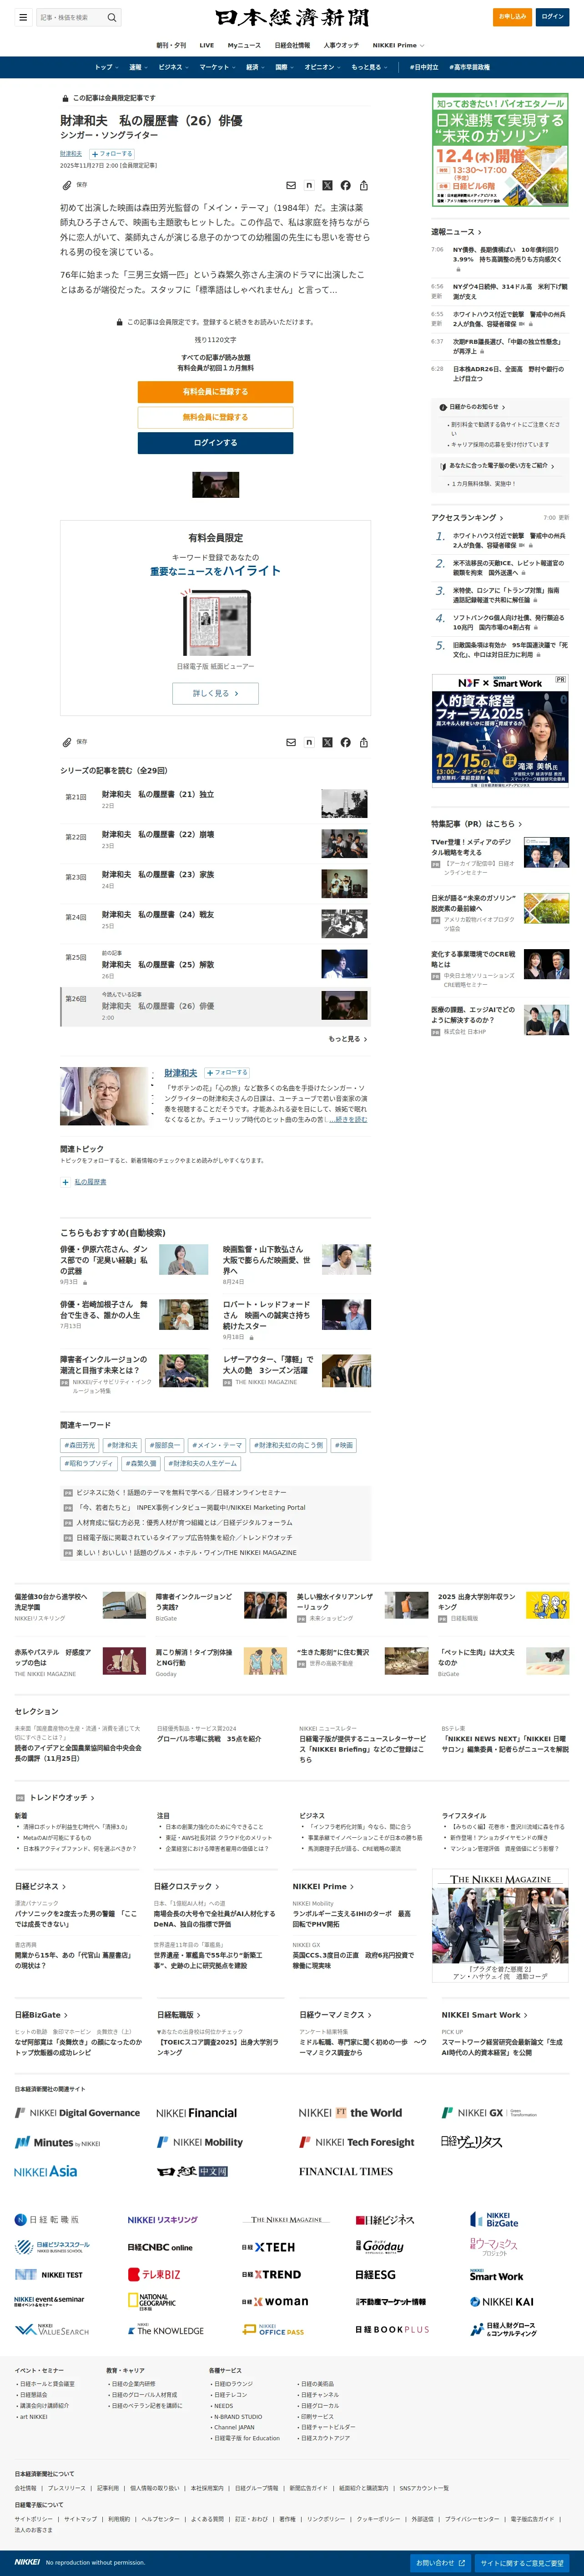584x2576 pixels.
Task: Open the 日本経済新聞 masthead logo
Action: pos(292,17)
